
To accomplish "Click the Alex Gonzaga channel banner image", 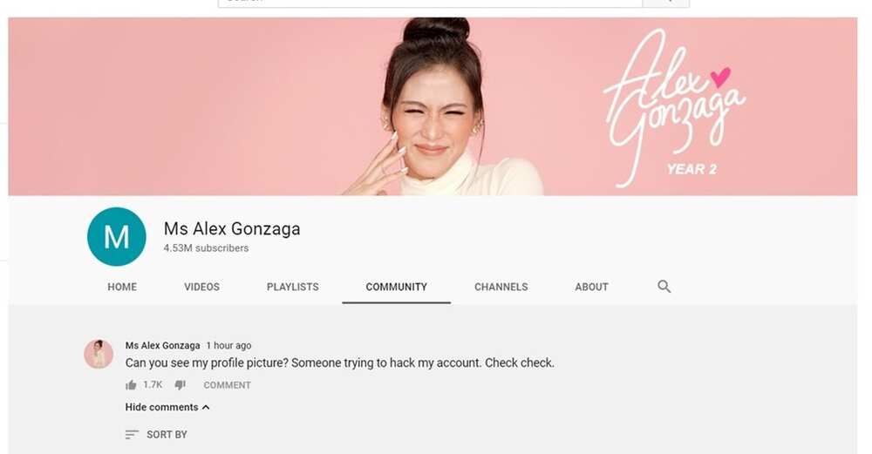I will (x=433, y=106).
